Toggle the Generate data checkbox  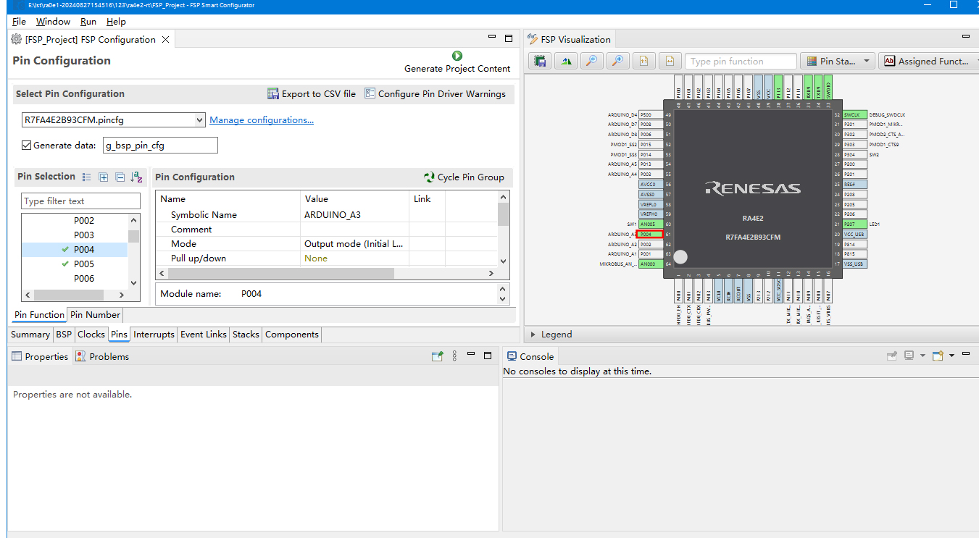pos(27,146)
